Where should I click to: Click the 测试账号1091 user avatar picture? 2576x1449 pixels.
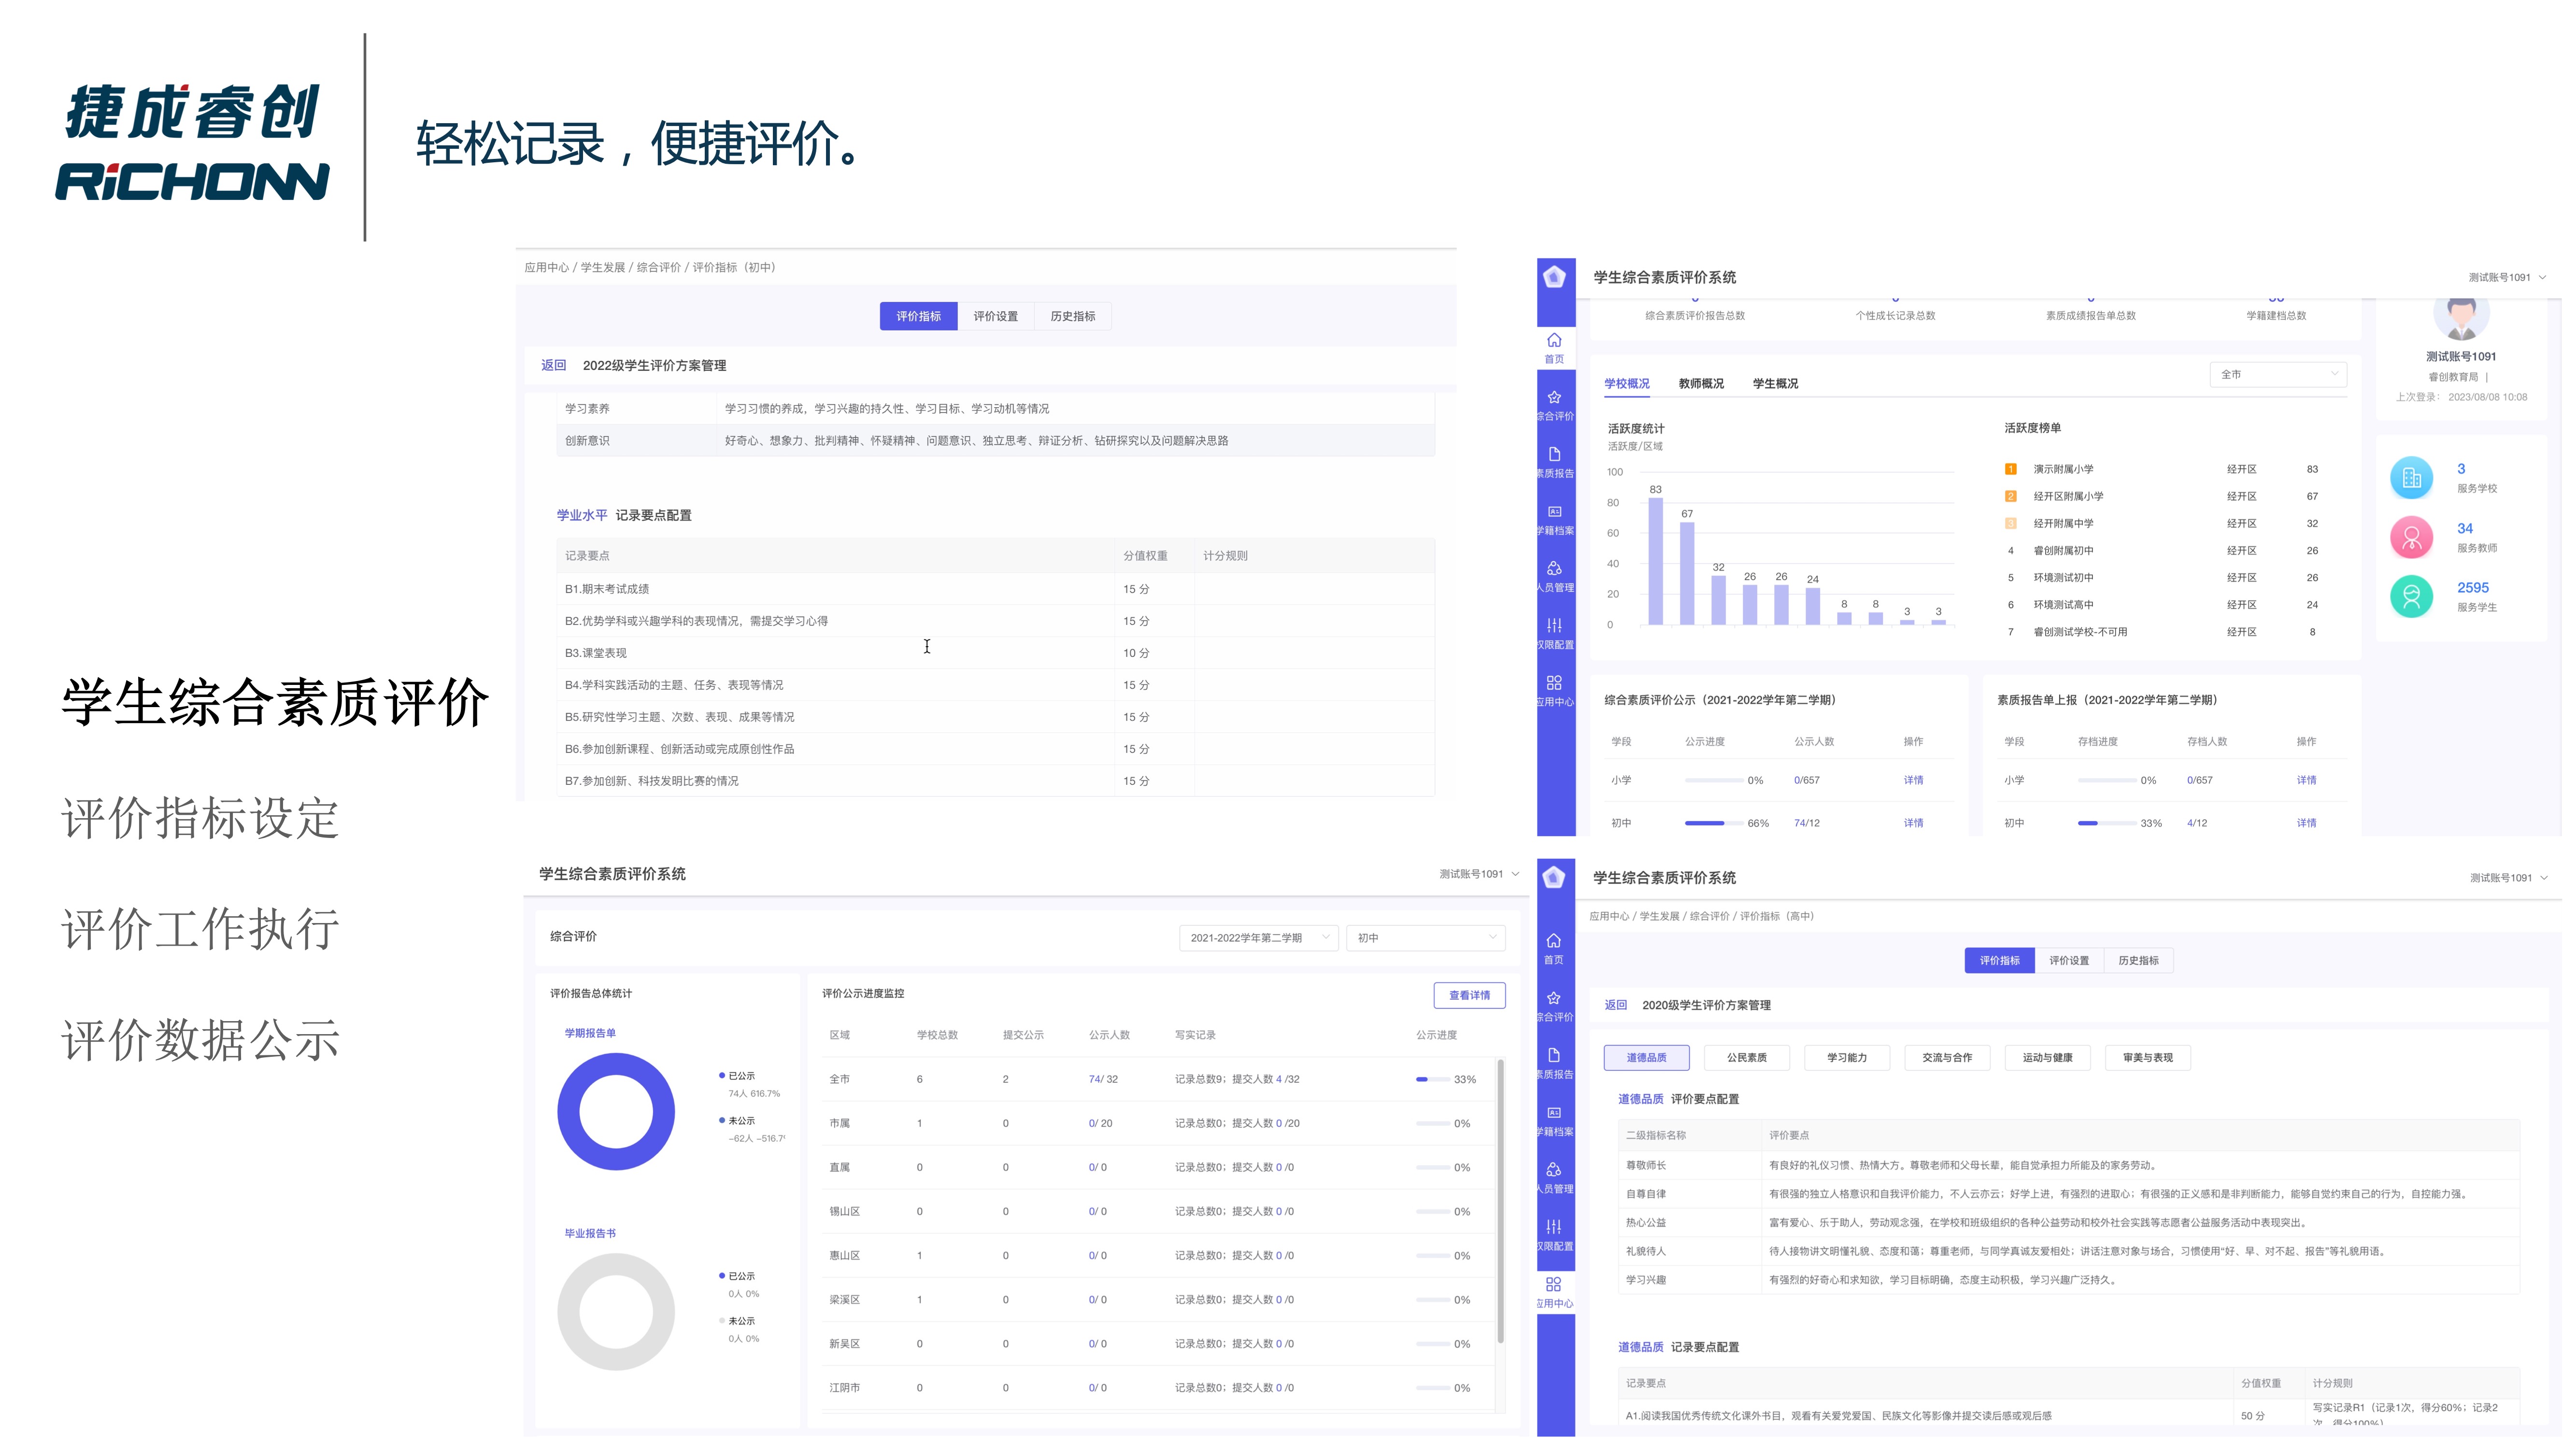tap(2461, 319)
